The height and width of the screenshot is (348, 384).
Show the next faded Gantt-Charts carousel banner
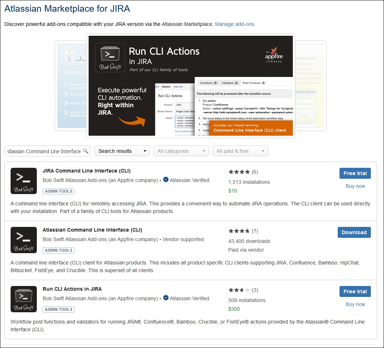point(311,86)
